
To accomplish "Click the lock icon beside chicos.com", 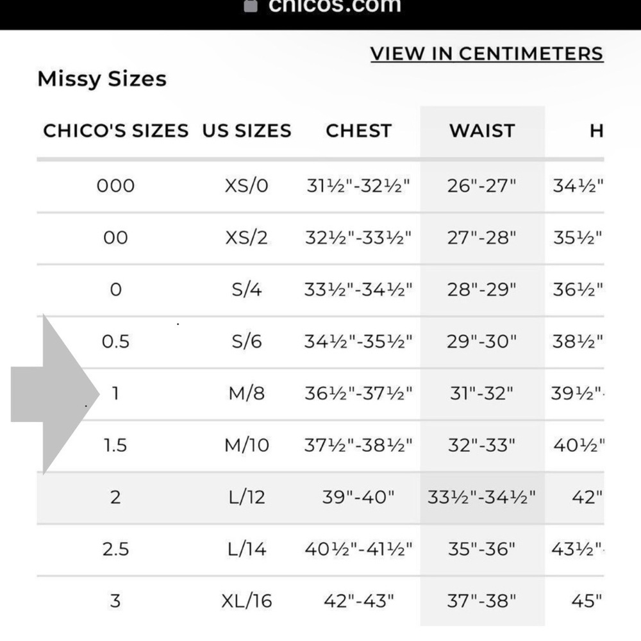I will tap(250, 6).
